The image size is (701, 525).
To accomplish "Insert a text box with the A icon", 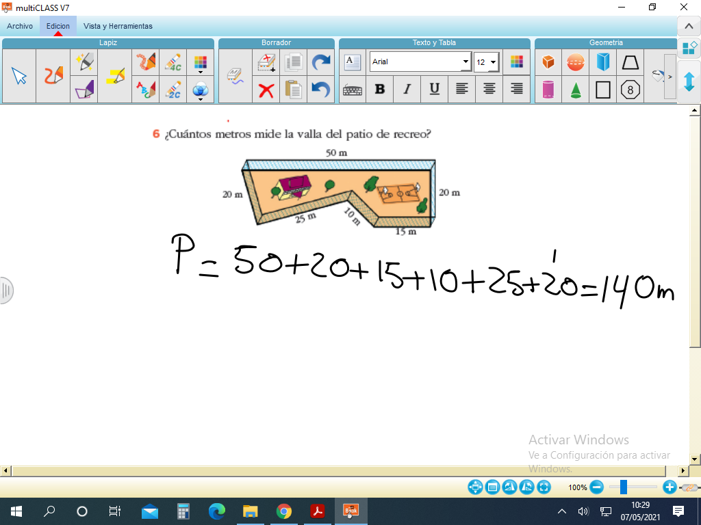I will [x=353, y=62].
